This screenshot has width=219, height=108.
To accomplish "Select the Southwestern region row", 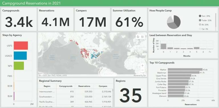I will pyautogui.click(x=75, y=97).
